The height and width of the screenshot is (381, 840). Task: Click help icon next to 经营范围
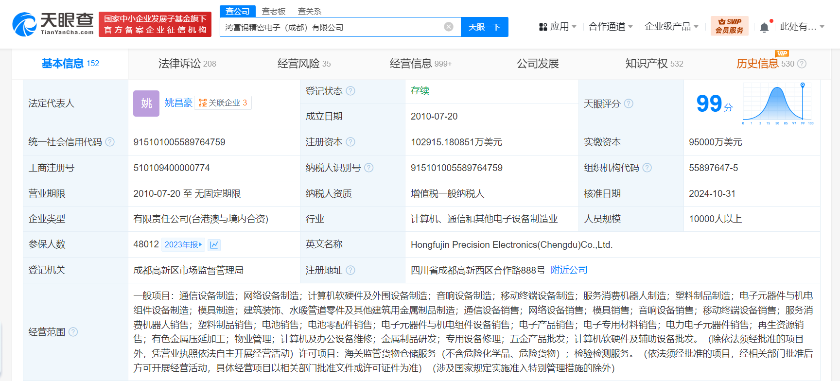click(x=73, y=332)
